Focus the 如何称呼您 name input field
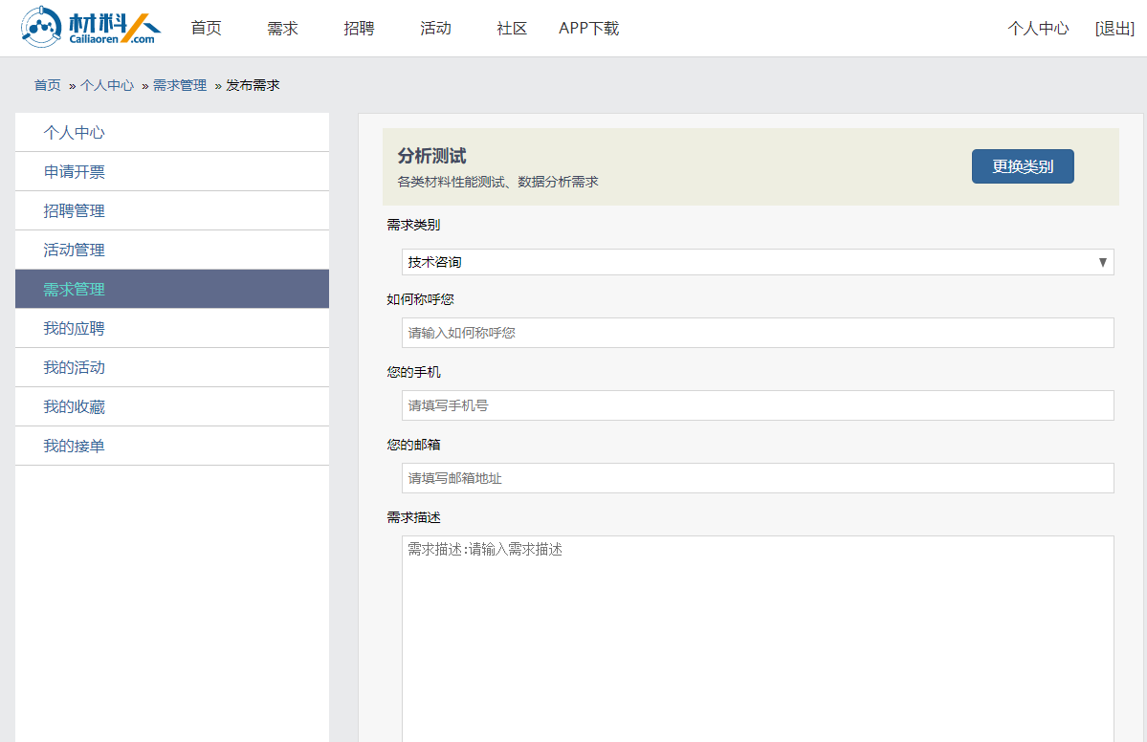Screen dimensions: 1147x742 click(x=758, y=333)
